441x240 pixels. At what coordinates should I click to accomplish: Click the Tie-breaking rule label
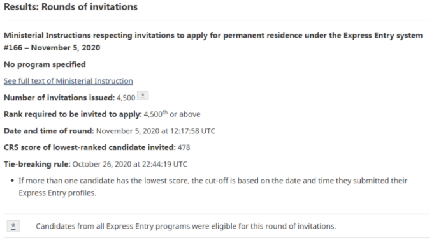(37, 164)
